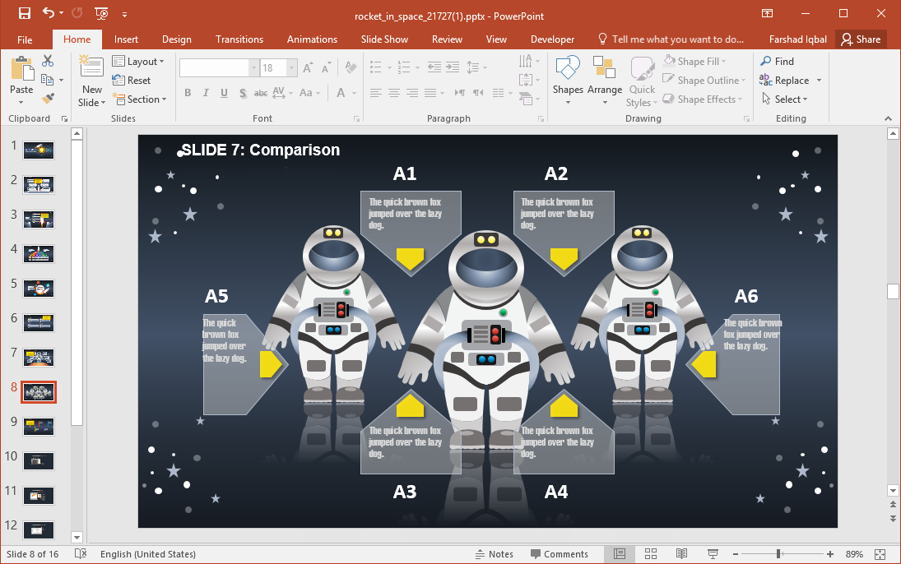Start Slide Show from status bar
901x564 pixels.
pos(713,554)
